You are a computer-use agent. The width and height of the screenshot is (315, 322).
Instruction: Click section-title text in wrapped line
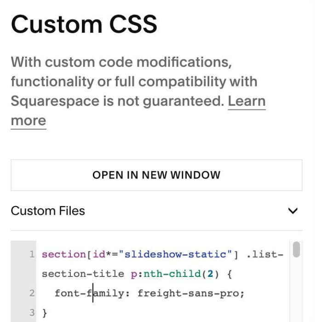pyautogui.click(x=83, y=274)
